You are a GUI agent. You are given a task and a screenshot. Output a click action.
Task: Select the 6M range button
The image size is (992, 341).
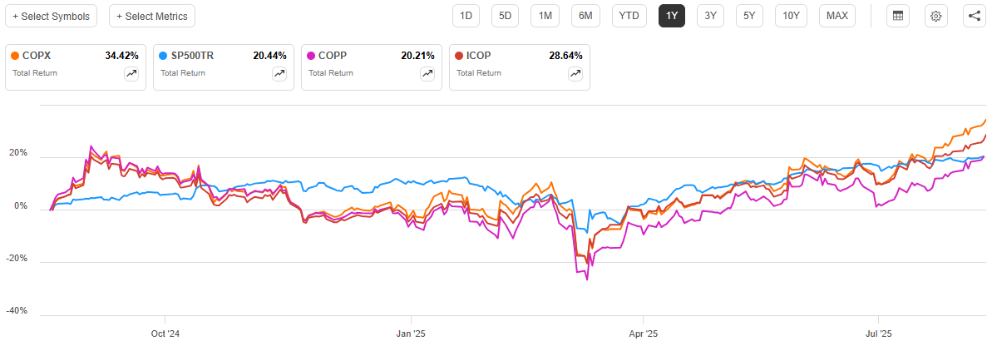click(585, 16)
